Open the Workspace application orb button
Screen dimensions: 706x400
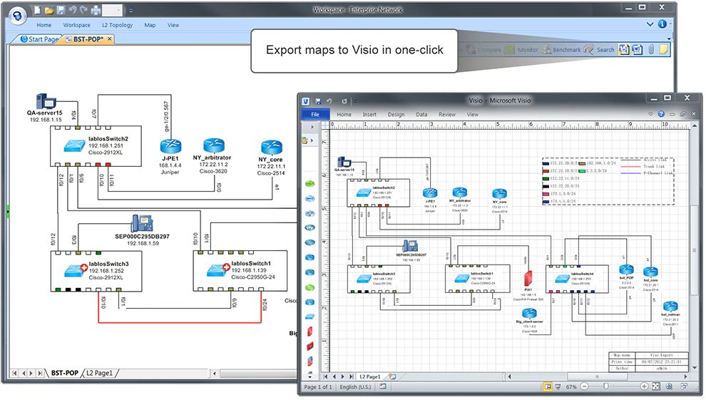[x=17, y=16]
